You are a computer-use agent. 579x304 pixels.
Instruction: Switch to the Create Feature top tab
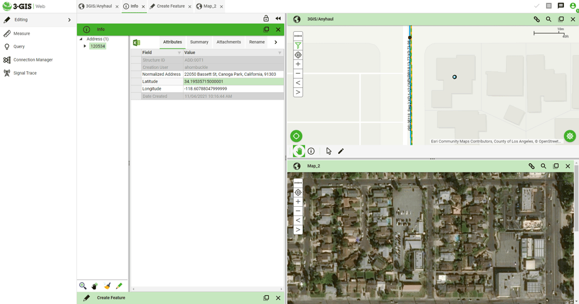tap(171, 6)
